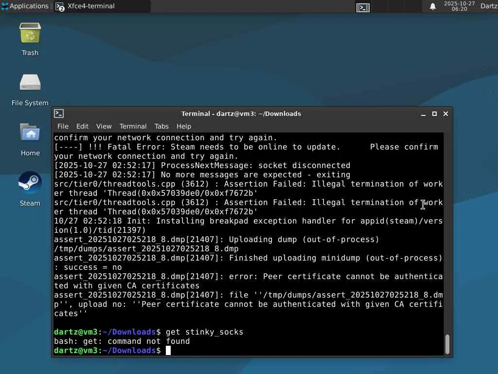Screen dimensions: 498x374
Task: Click the 'get stinky_socks' command text
Action: (x=205, y=332)
